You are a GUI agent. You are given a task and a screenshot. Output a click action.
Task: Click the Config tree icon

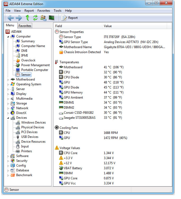click(x=13, y=166)
